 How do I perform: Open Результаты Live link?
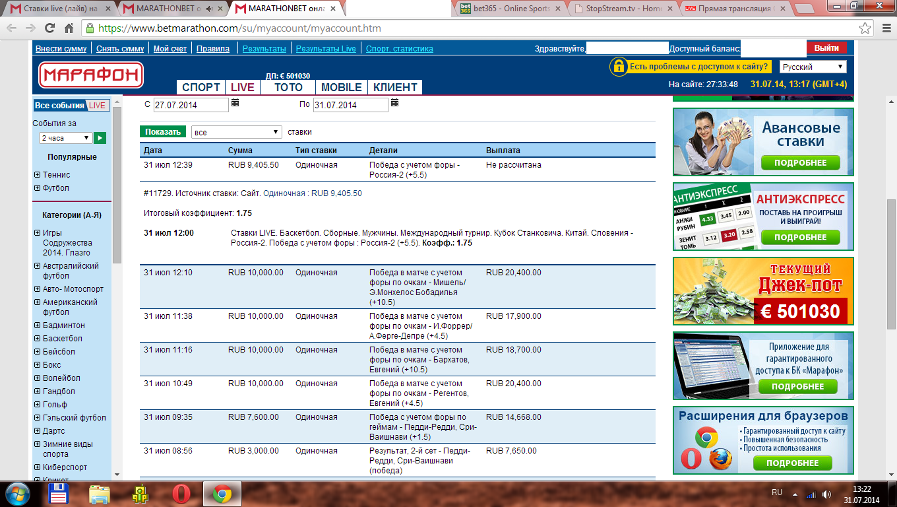tap(326, 49)
